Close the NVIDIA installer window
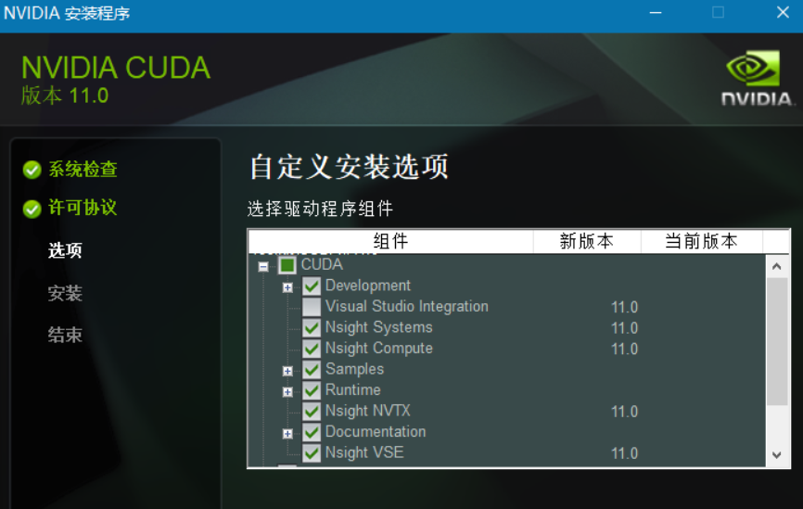This screenshot has width=803, height=509. [x=783, y=13]
